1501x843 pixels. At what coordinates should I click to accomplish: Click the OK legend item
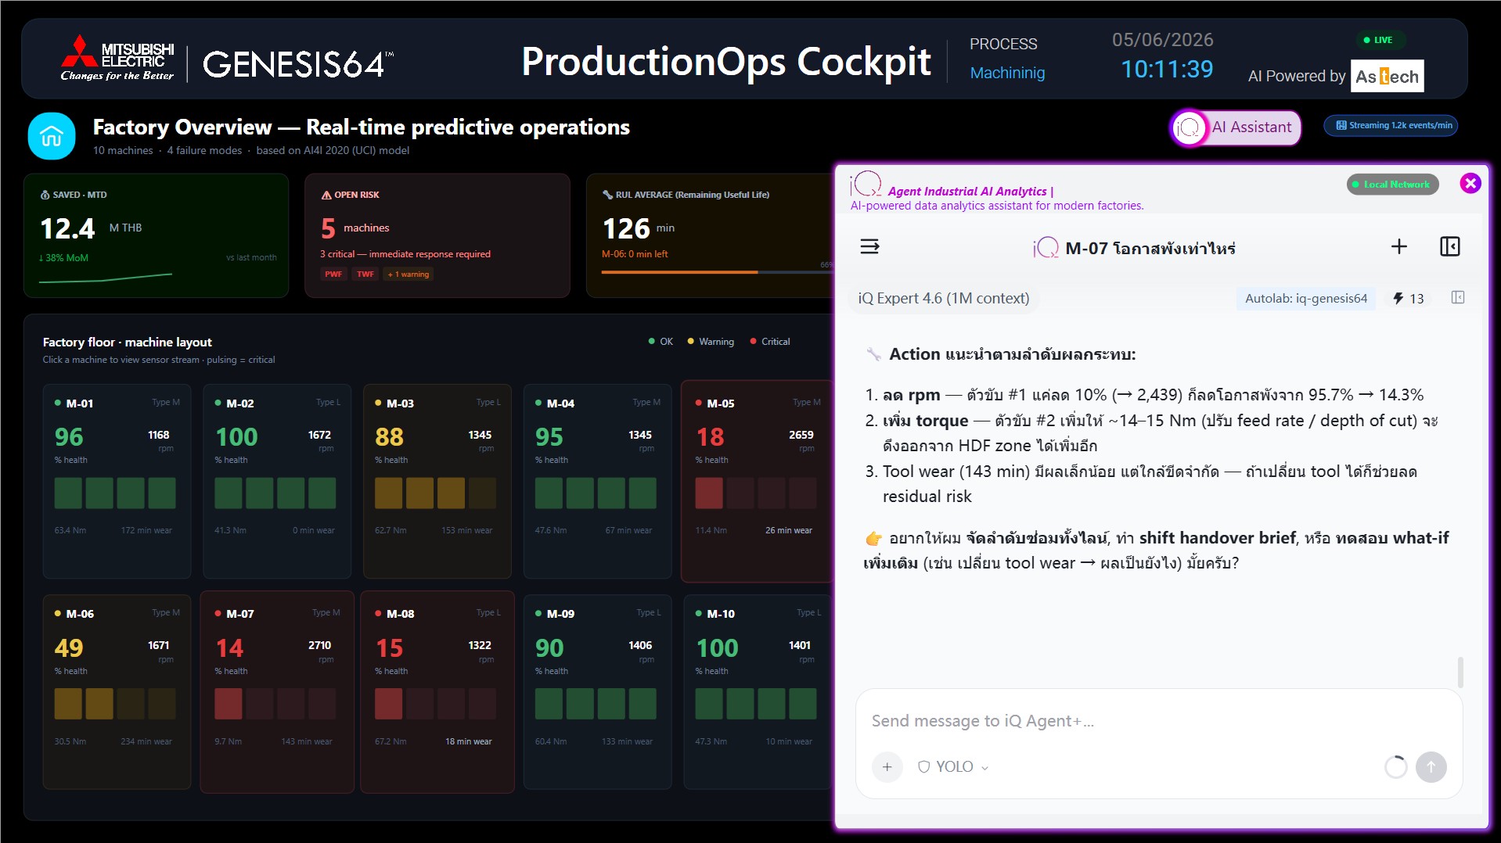[661, 342]
